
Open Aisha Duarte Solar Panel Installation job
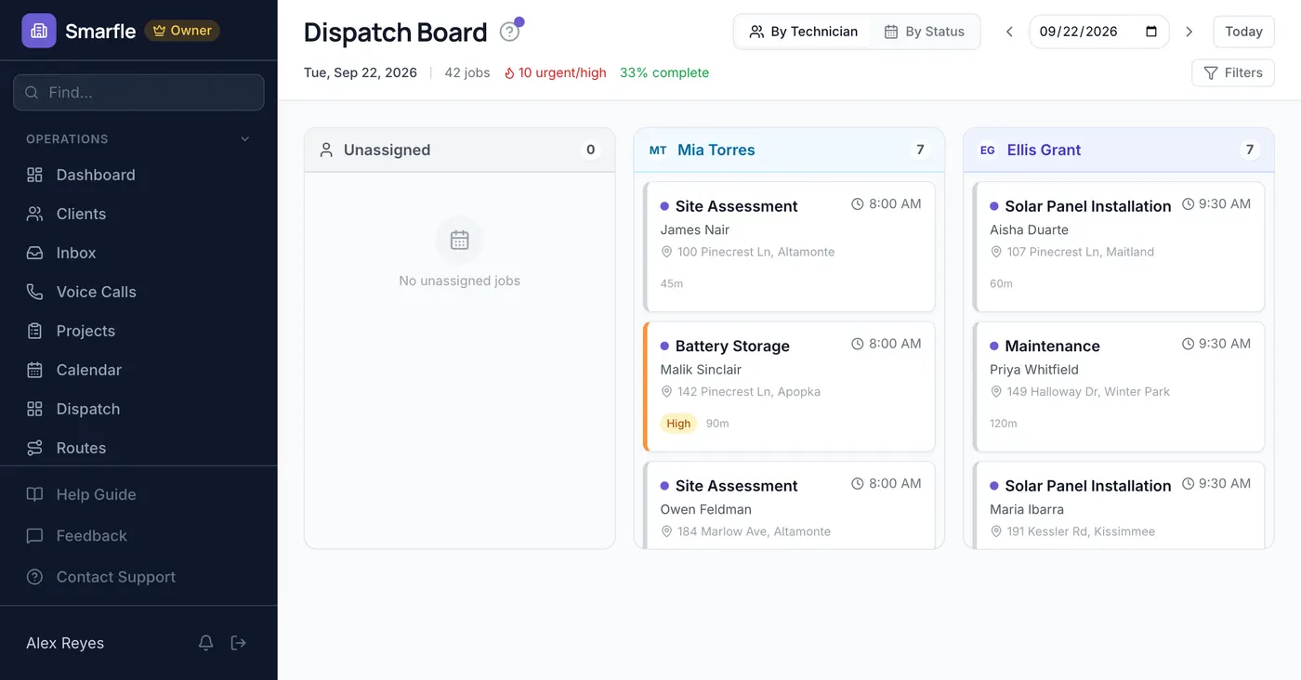(x=1119, y=247)
